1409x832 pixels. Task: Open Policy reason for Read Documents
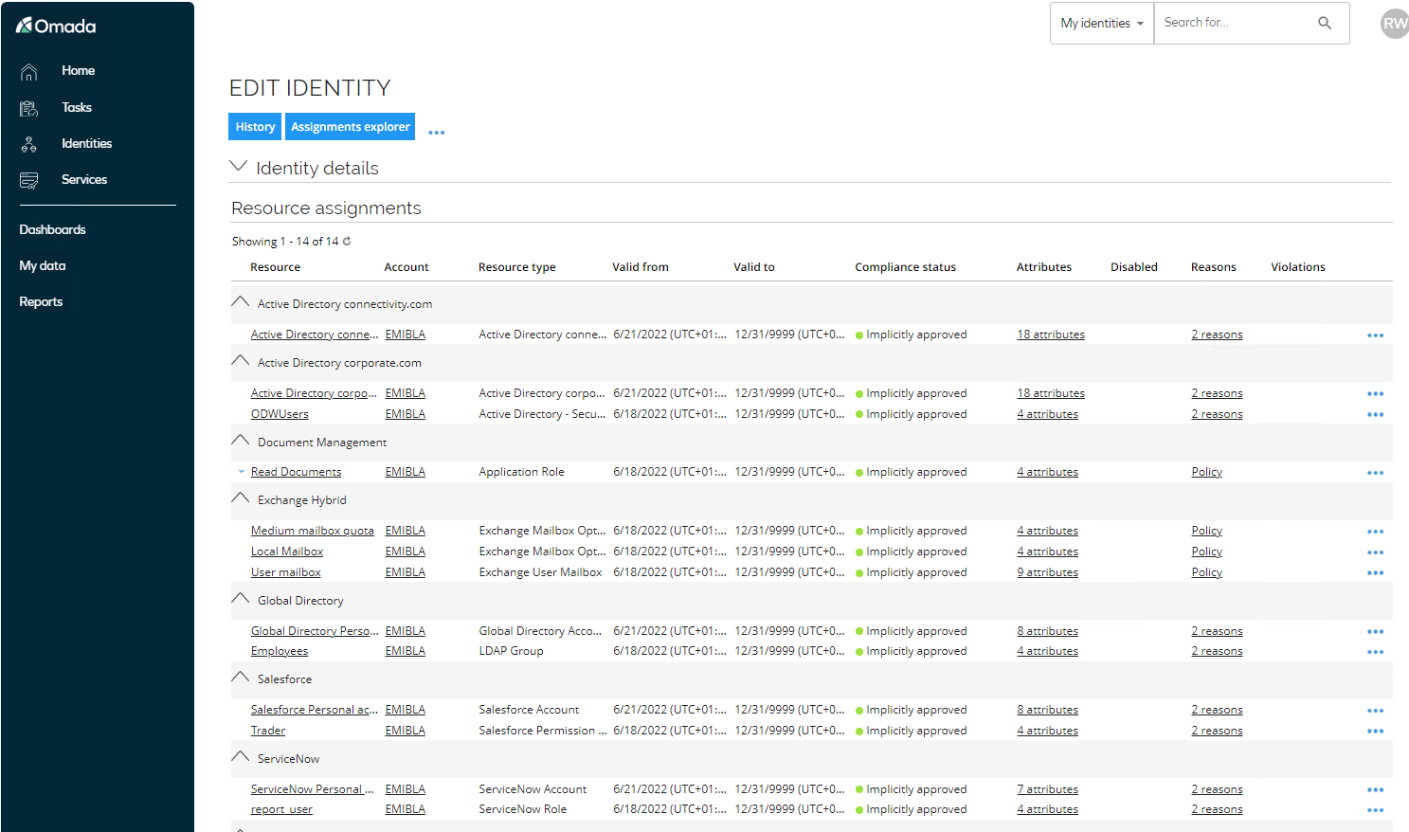tap(1206, 472)
